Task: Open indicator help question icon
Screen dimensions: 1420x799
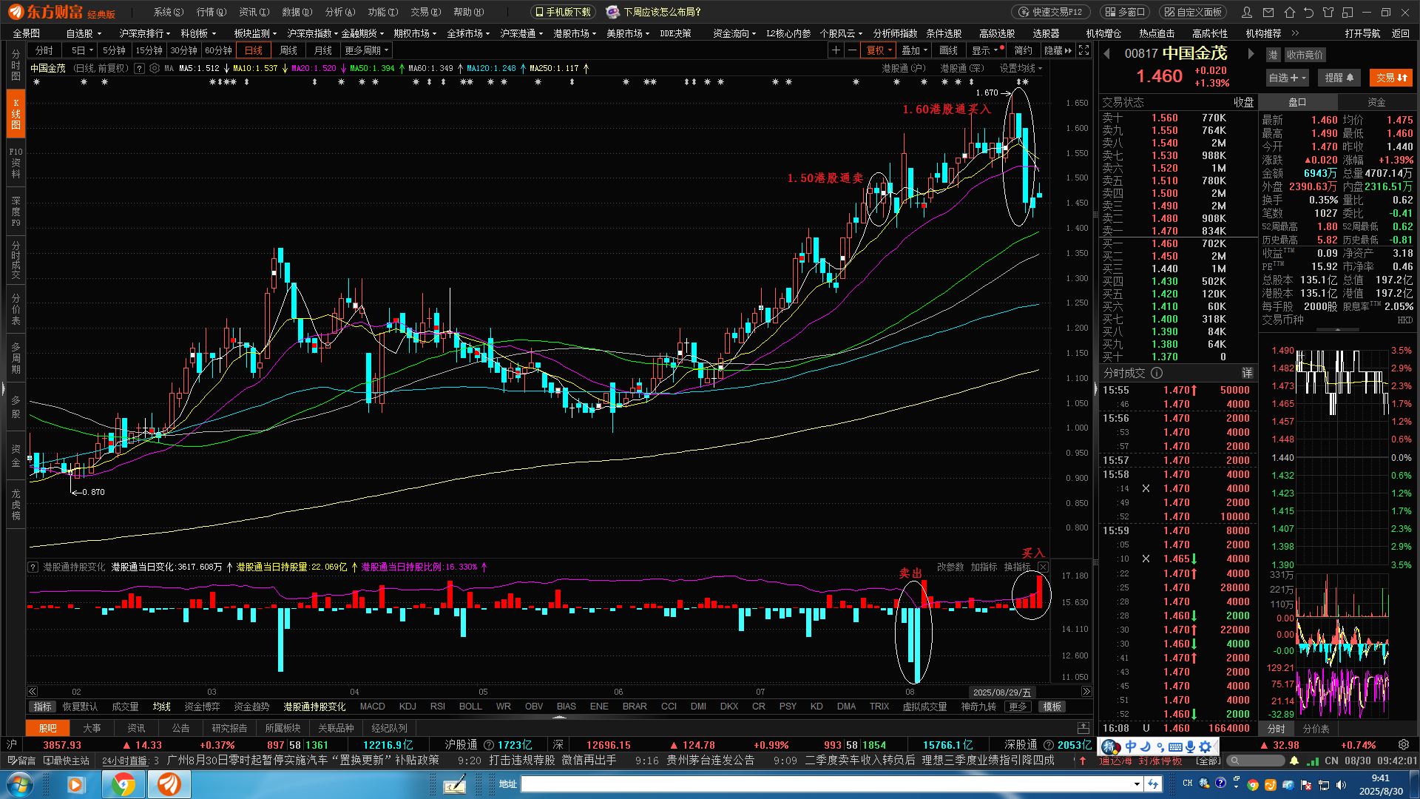Action: 33,567
